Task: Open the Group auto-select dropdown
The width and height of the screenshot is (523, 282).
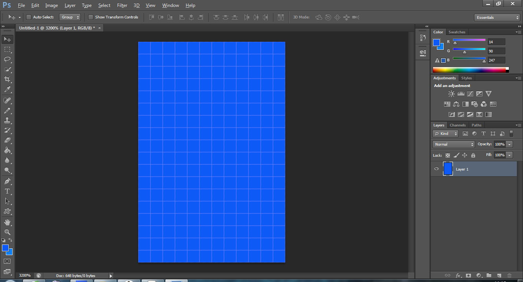Action: [x=70, y=17]
